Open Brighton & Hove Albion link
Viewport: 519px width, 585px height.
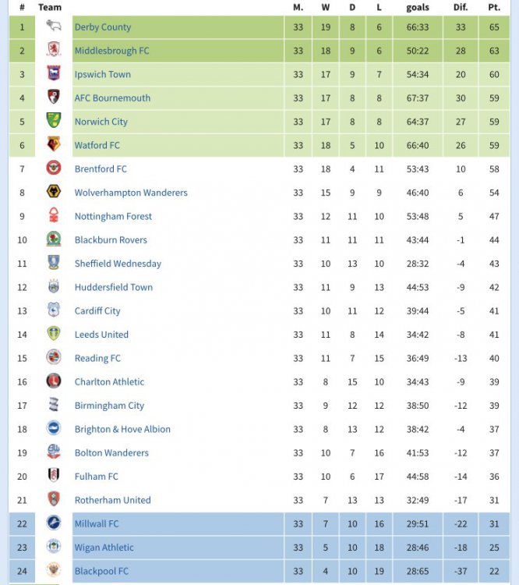click(x=122, y=429)
